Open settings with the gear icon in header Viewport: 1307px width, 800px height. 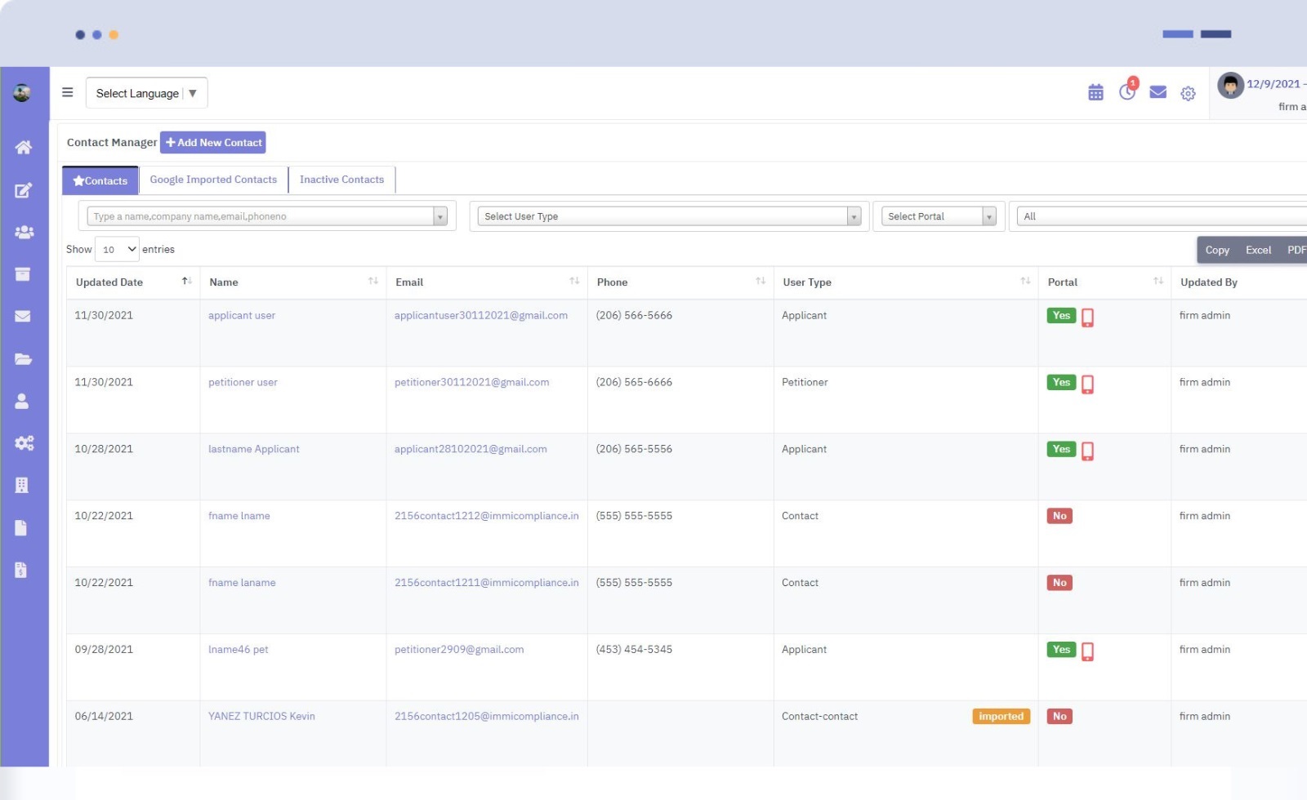(1188, 93)
